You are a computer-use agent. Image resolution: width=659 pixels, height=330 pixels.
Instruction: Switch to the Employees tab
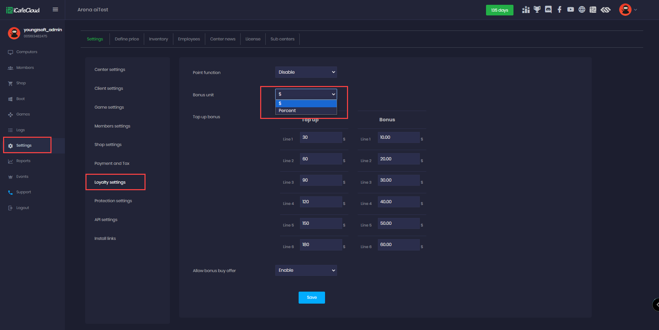coord(189,39)
